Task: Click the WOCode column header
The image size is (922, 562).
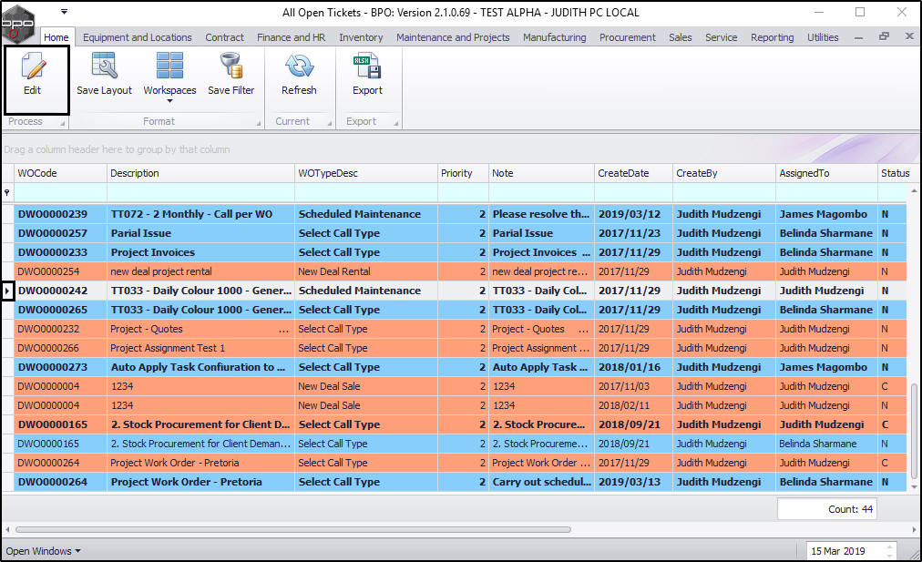Action: pos(60,173)
